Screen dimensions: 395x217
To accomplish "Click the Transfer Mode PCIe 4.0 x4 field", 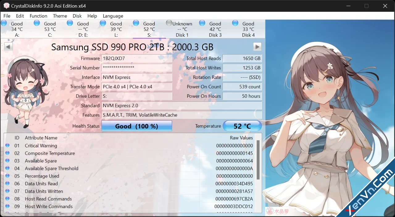I will point(137,87).
